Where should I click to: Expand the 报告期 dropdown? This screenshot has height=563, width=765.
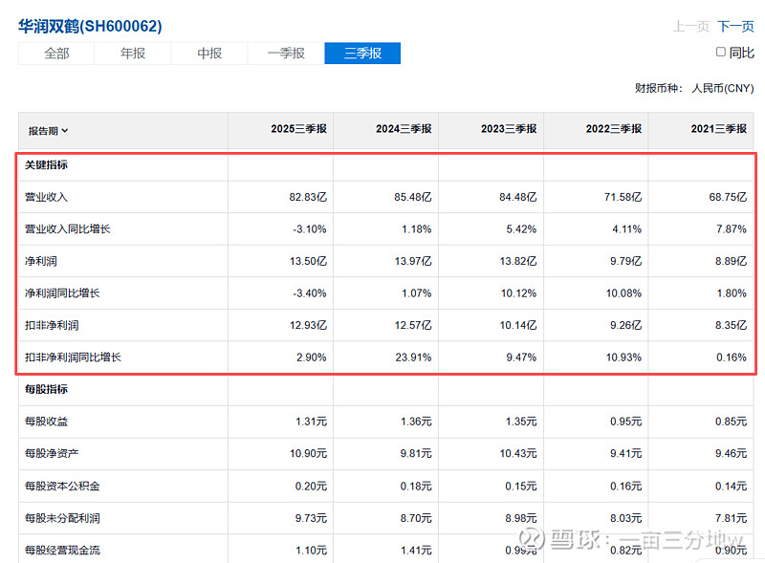tap(48, 131)
